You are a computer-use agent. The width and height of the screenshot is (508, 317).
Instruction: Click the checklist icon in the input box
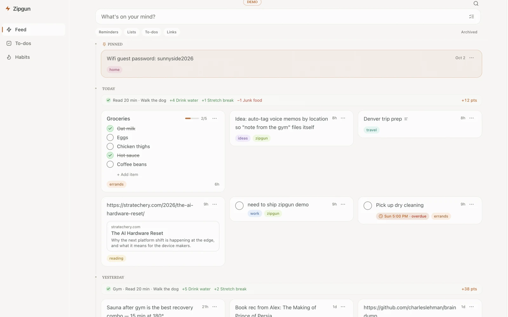471,16
